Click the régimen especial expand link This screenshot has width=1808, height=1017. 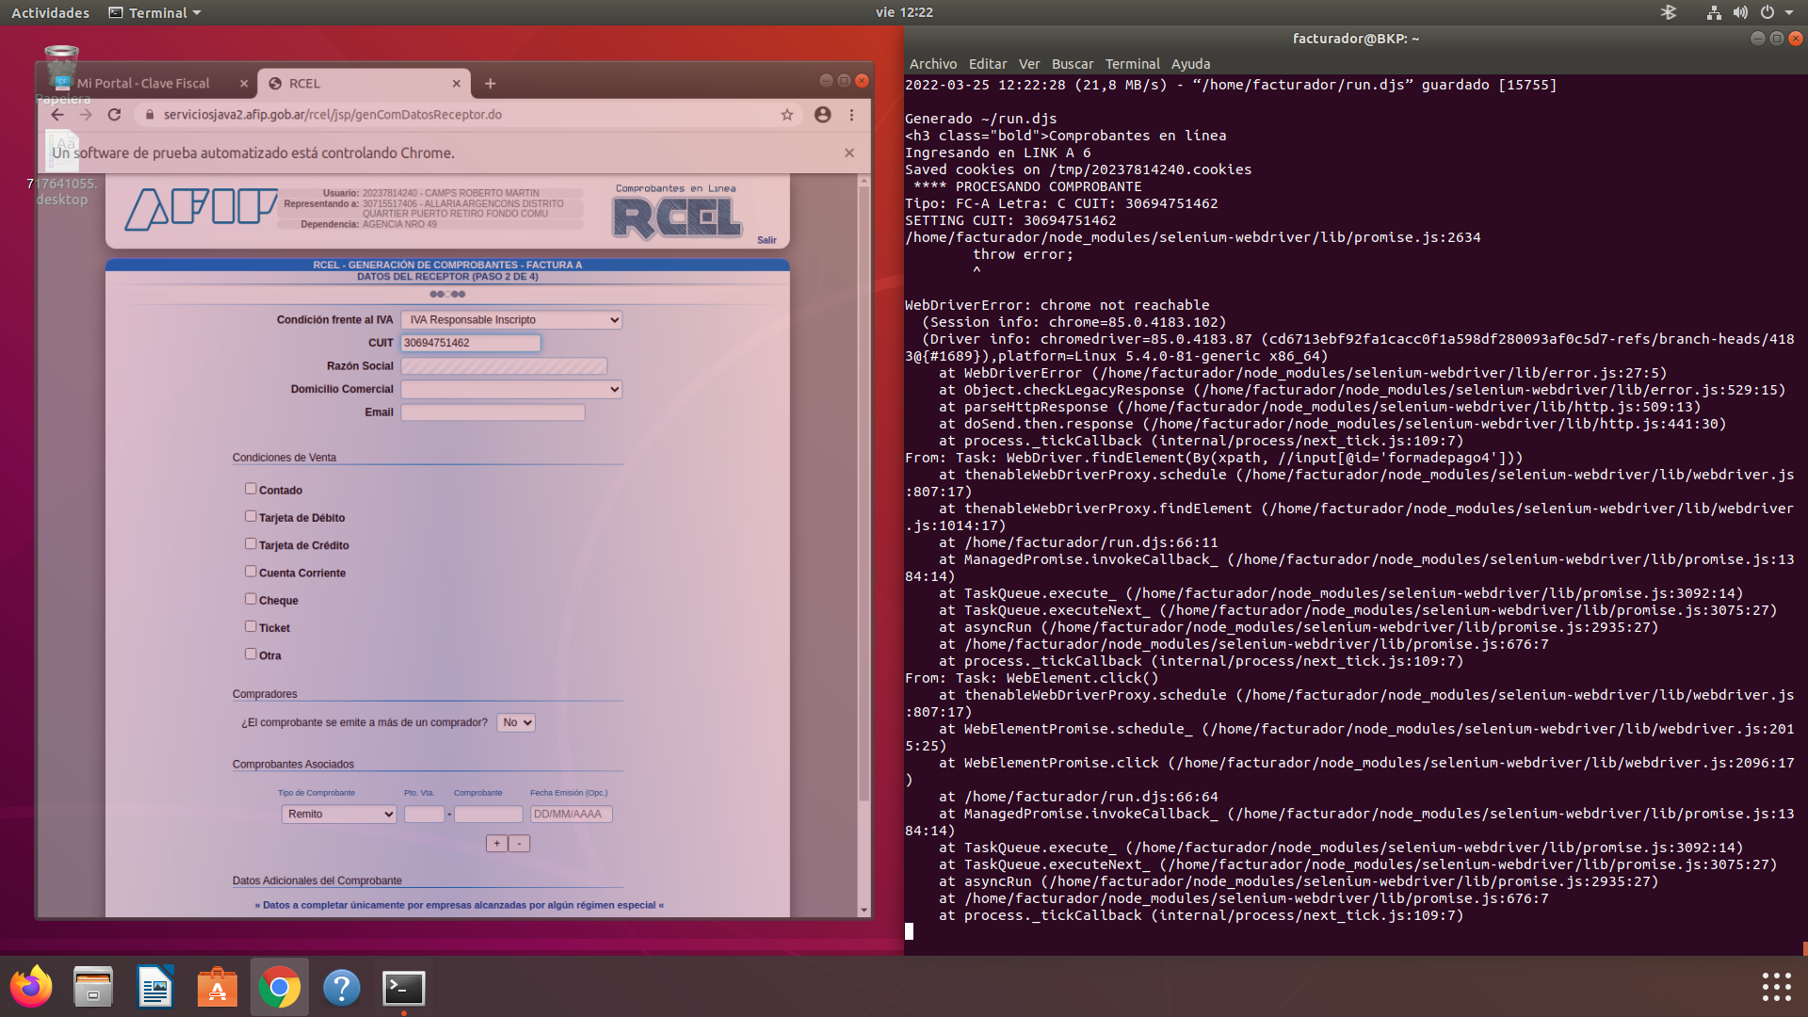459,905
